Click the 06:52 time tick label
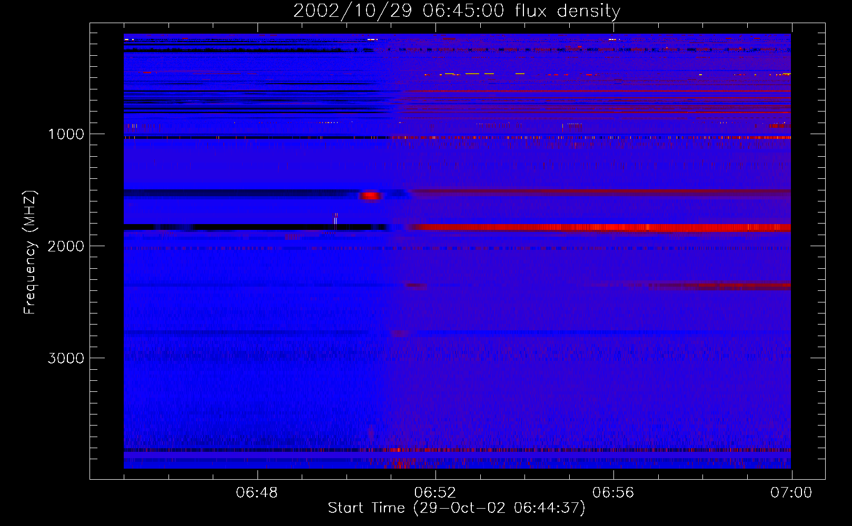The image size is (852, 526). pyautogui.click(x=435, y=492)
